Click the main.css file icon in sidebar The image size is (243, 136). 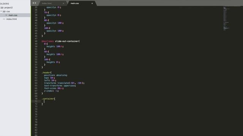[x=6, y=15]
